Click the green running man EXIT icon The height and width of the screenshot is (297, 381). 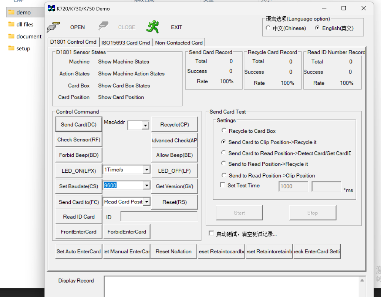tap(153, 27)
